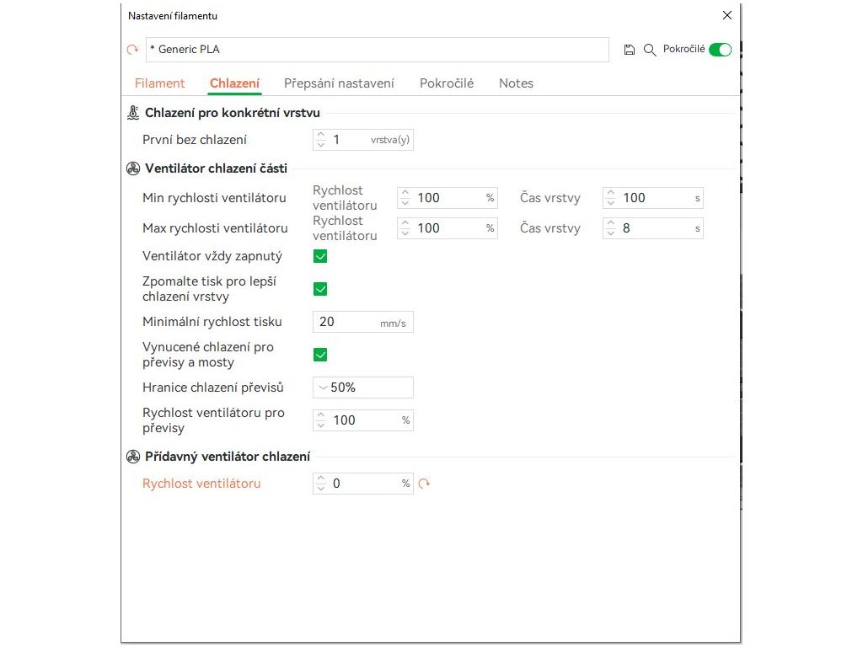Uncheck Ventilátor vždy zapnutý checkbox
This screenshot has width=863, height=647.
point(320,256)
